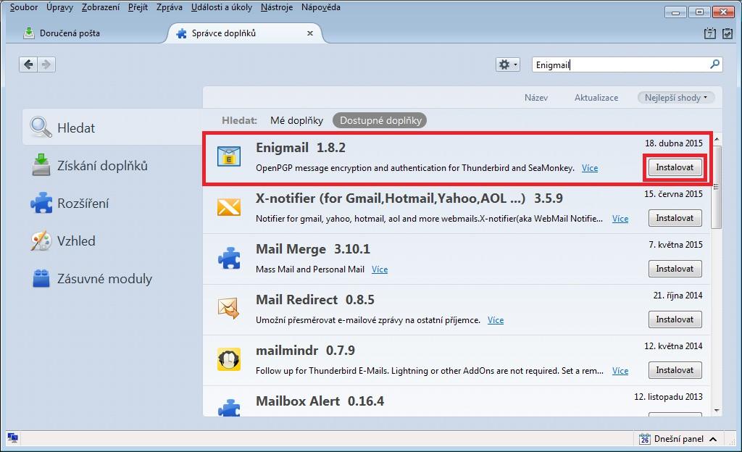Open the Přejít menu

coord(138,7)
